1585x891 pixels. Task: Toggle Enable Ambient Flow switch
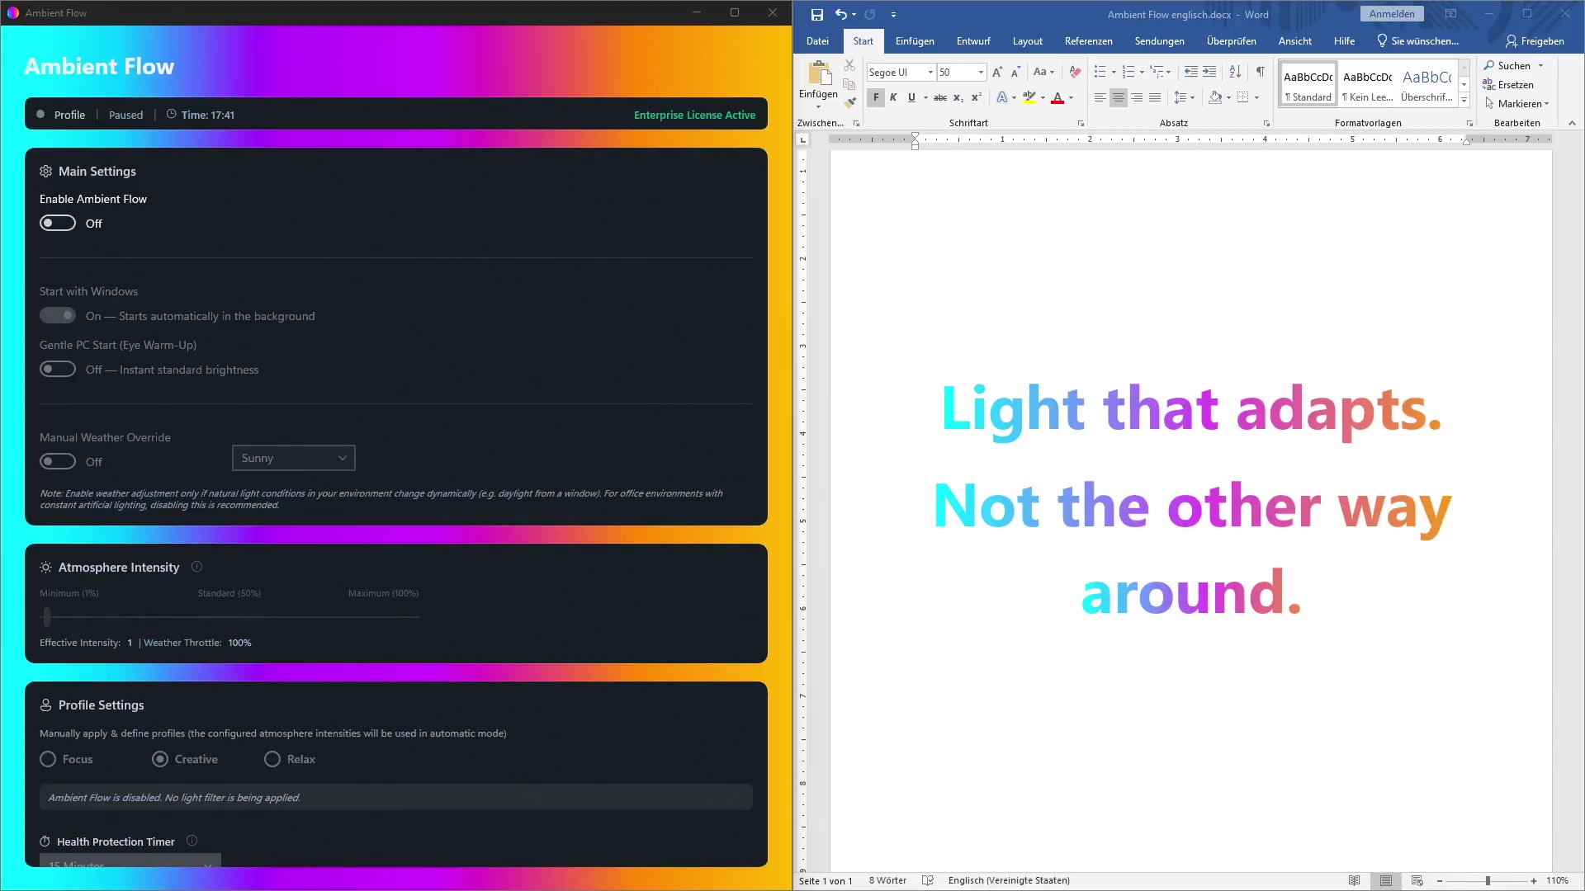[58, 224]
